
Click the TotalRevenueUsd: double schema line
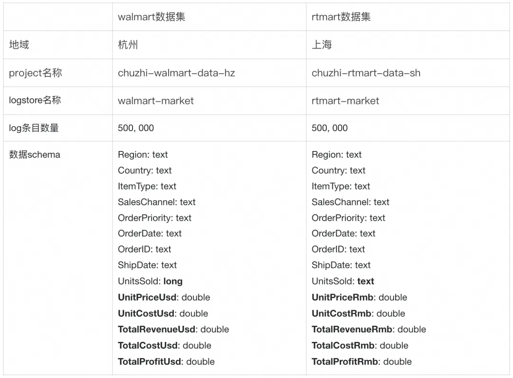point(173,329)
